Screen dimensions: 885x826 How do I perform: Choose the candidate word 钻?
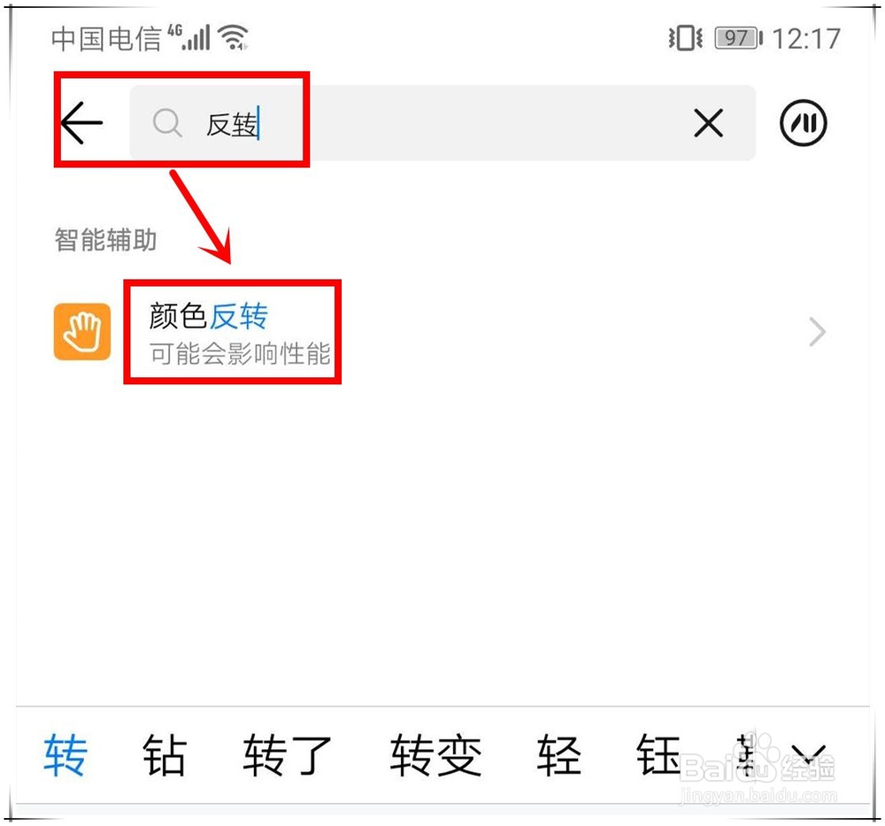(165, 755)
